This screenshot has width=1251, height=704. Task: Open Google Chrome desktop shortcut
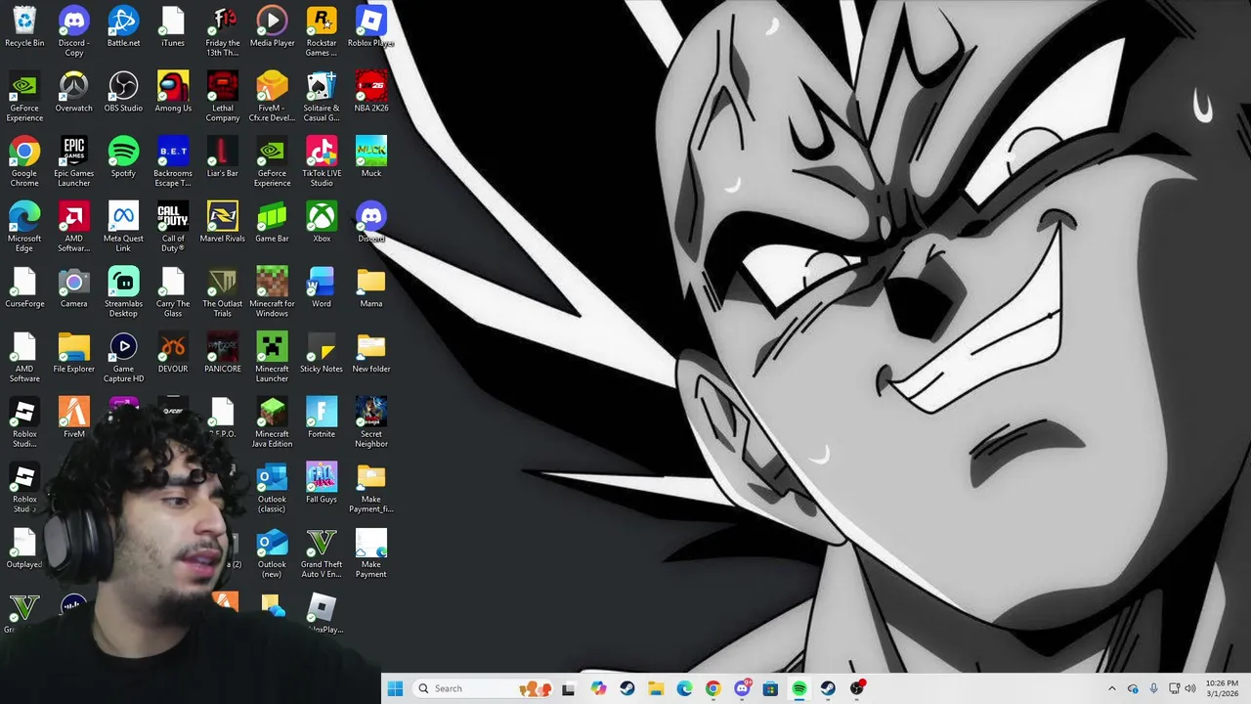[24, 162]
